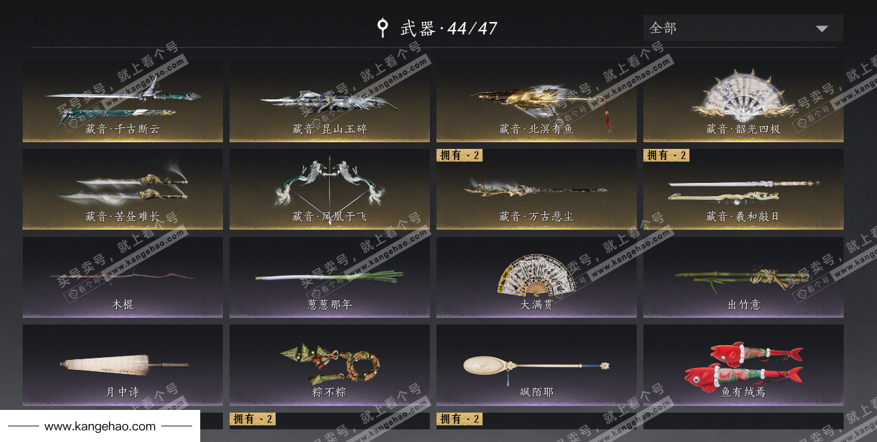The height and width of the screenshot is (442, 877).
Task: Choose the 藏音·北溟有鱼 golden weapon
Action: [537, 101]
